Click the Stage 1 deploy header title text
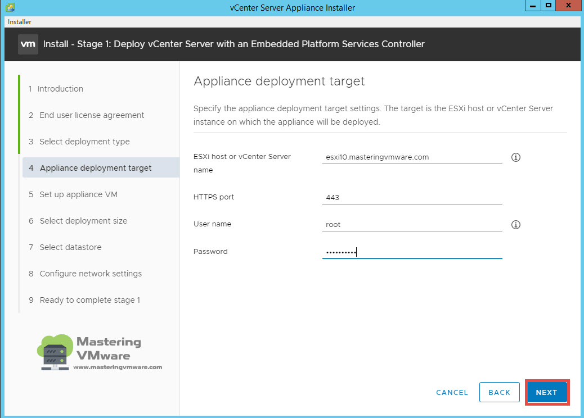The height and width of the screenshot is (418, 584). click(234, 44)
